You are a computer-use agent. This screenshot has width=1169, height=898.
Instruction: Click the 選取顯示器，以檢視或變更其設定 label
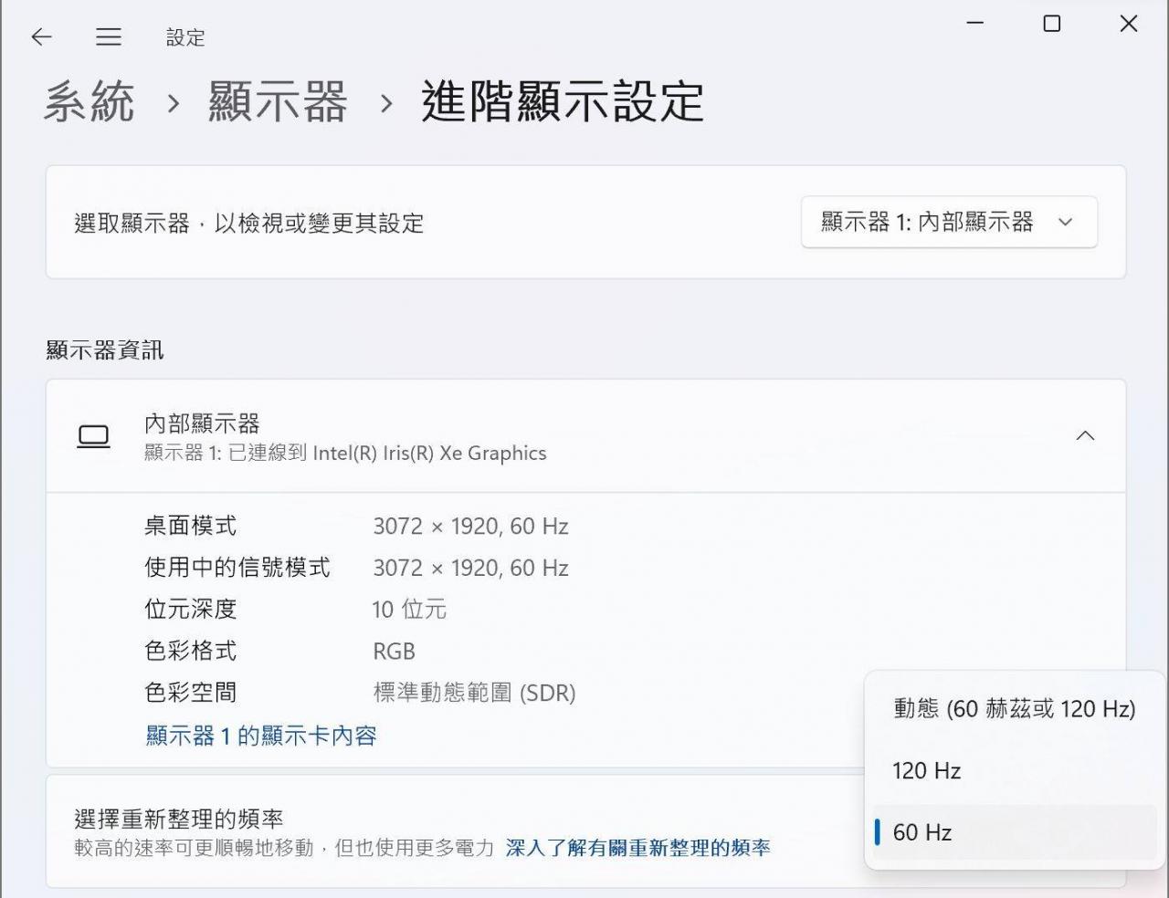coord(249,224)
